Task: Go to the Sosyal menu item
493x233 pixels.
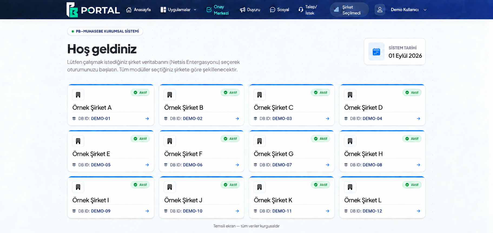Action: point(279,10)
